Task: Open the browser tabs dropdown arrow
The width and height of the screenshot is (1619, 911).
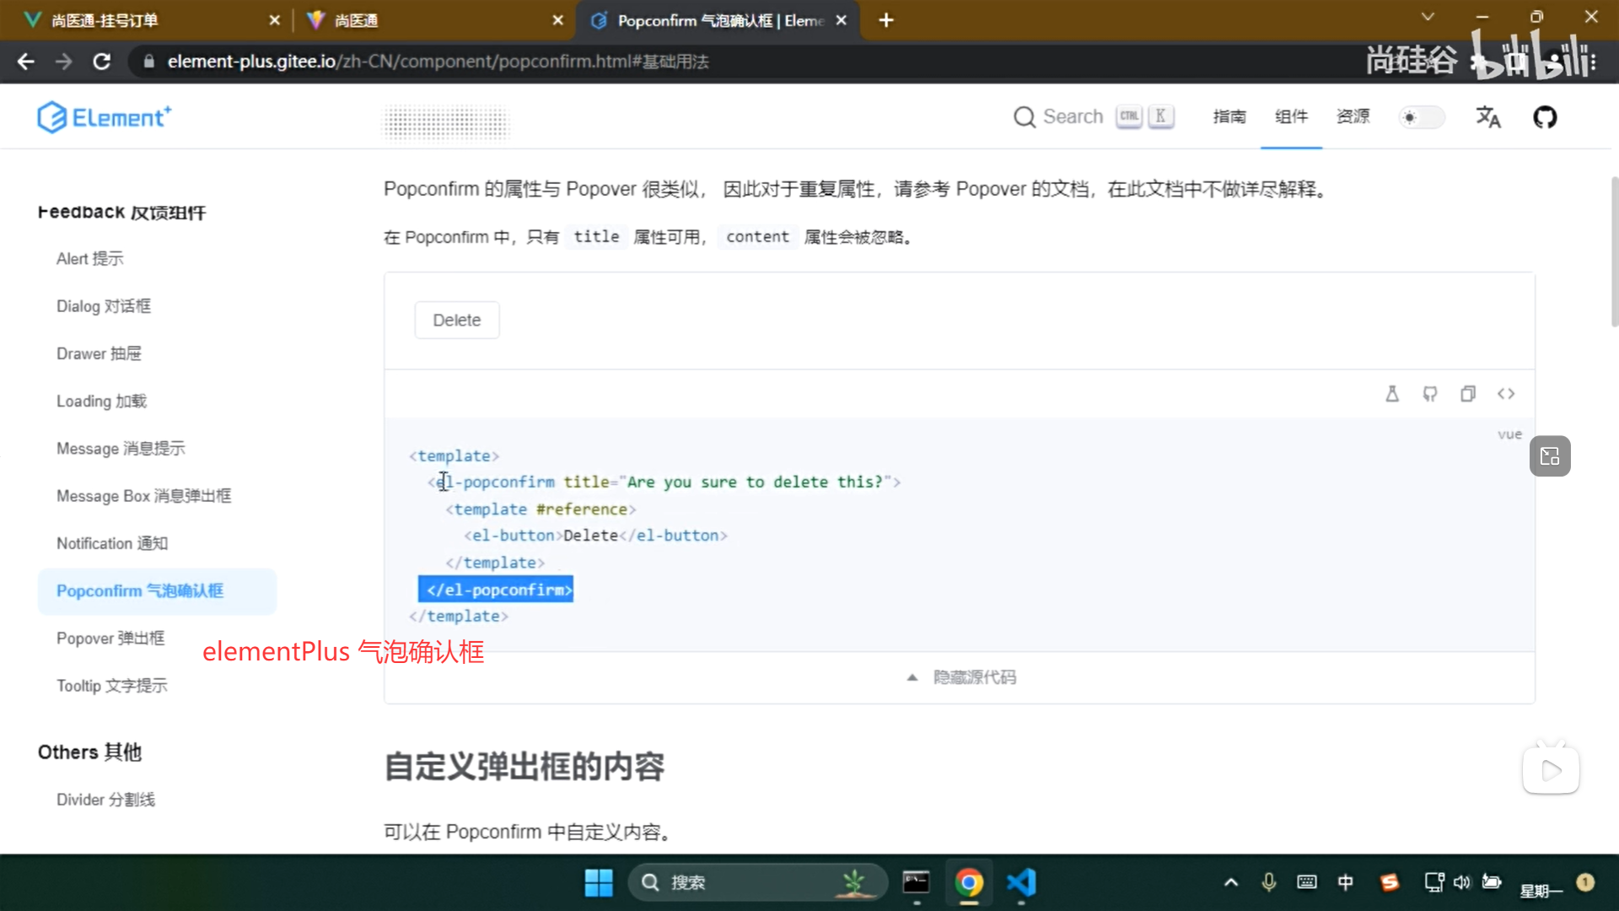Action: click(1428, 17)
